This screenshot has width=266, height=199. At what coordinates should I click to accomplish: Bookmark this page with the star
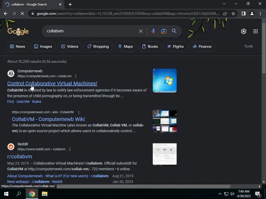(233, 13)
